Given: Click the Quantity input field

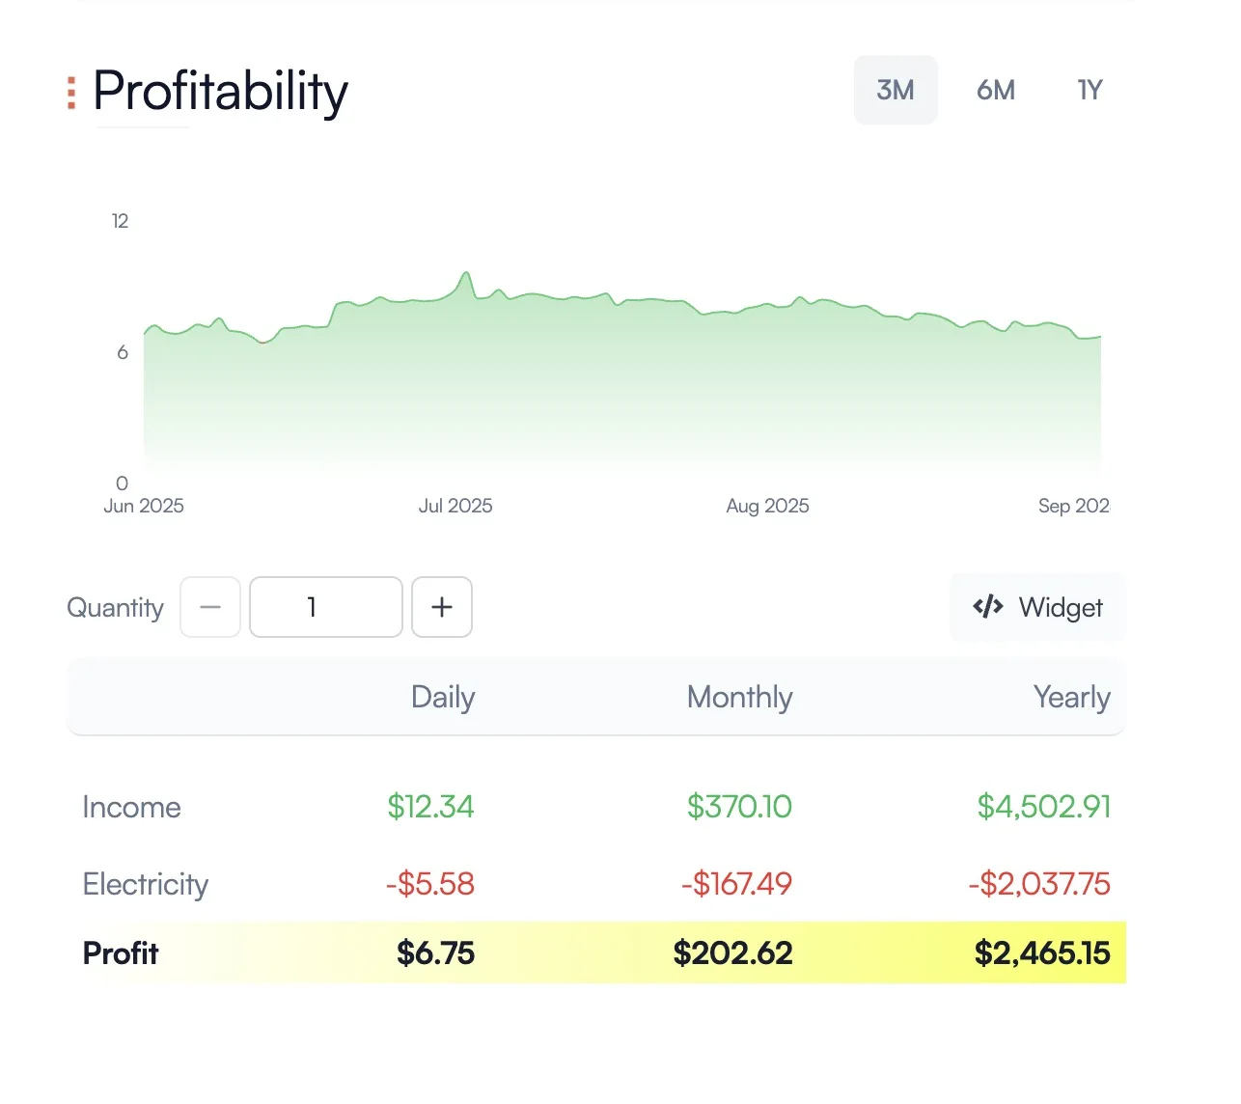Looking at the screenshot, I should click(x=325, y=607).
